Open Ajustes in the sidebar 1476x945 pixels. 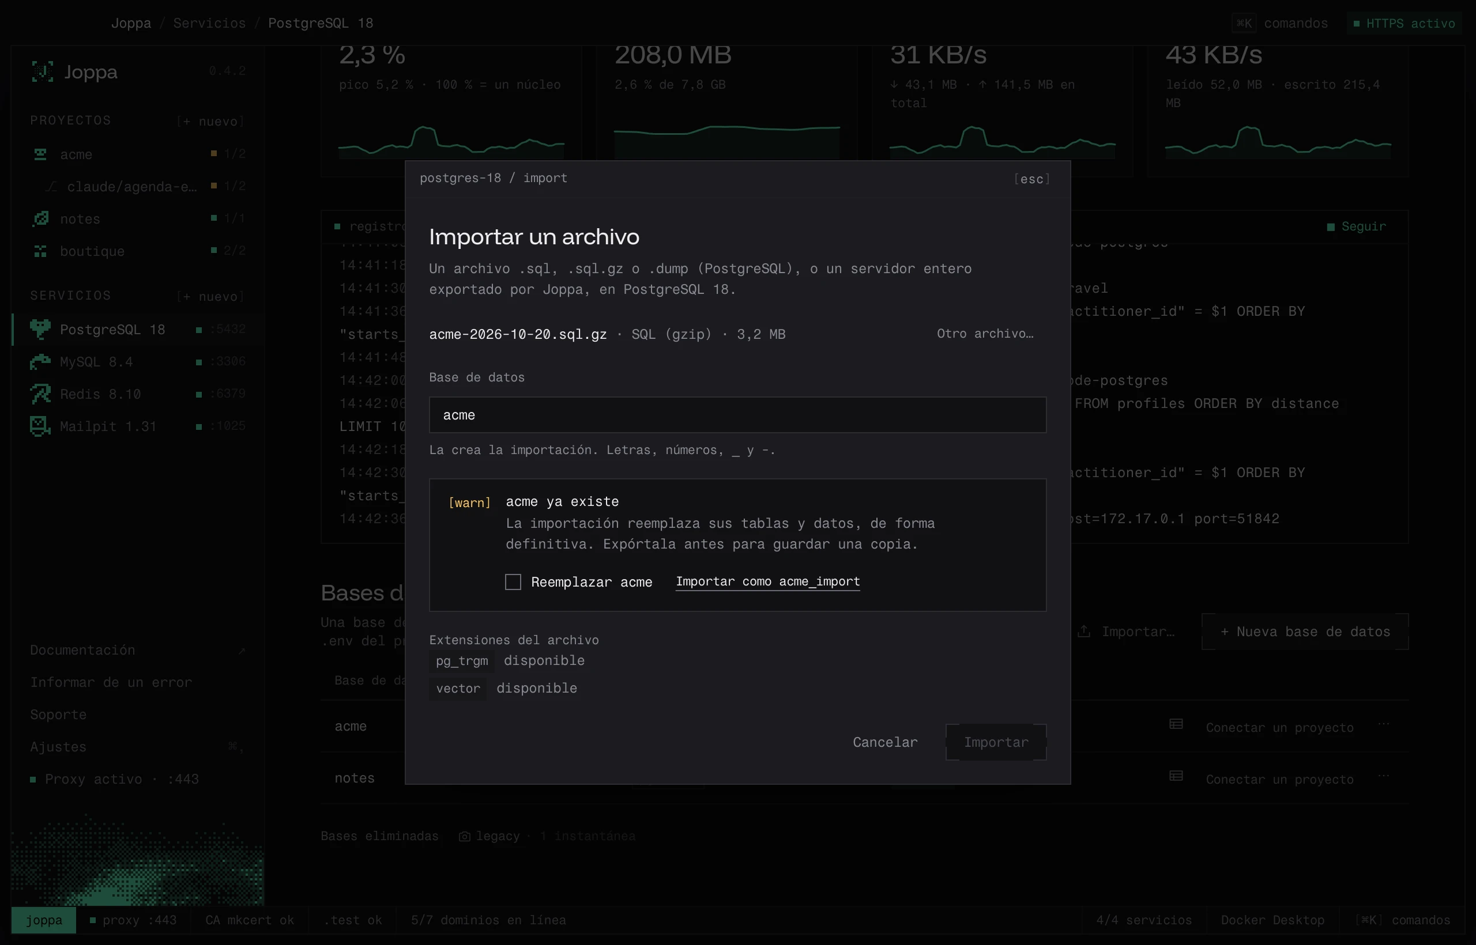point(58,747)
